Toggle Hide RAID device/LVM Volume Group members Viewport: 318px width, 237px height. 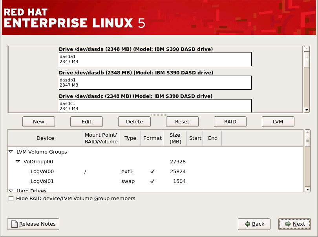pyautogui.click(x=11, y=199)
